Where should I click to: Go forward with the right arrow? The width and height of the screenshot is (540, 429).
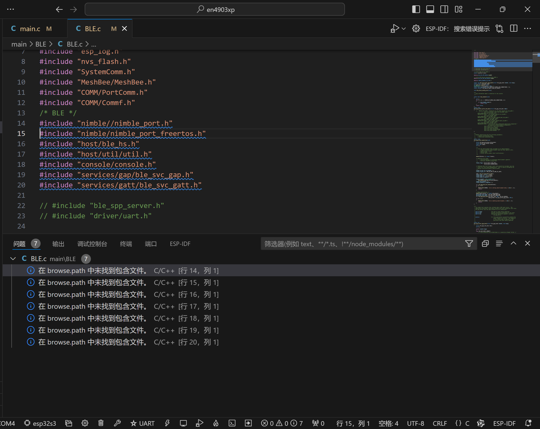click(x=73, y=9)
